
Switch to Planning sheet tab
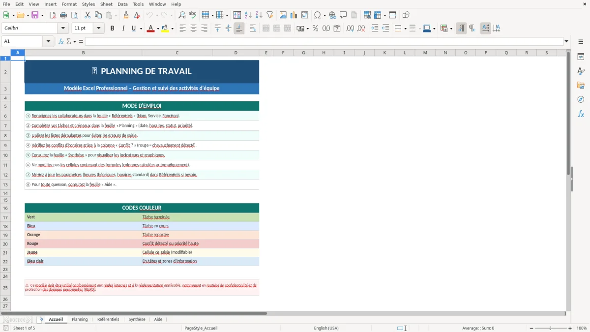coord(80,319)
